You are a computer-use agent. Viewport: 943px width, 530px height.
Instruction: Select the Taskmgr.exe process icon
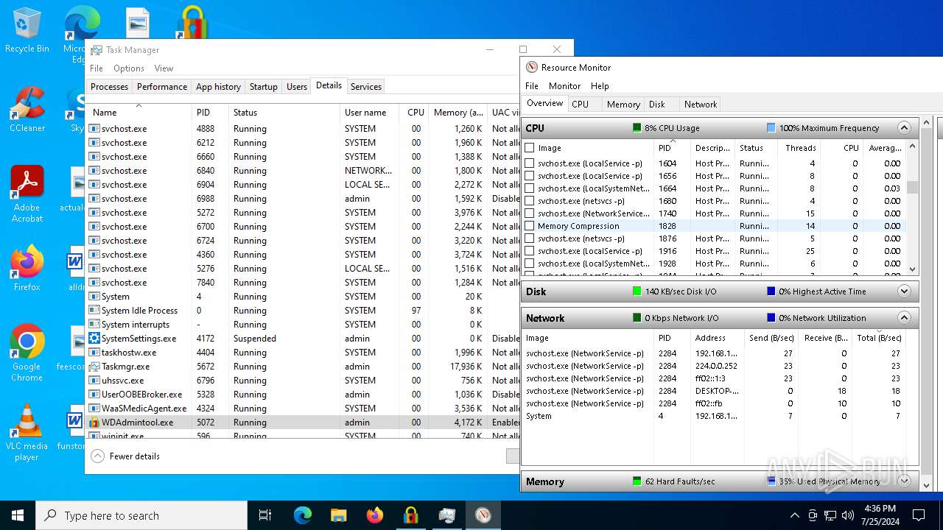(94, 367)
